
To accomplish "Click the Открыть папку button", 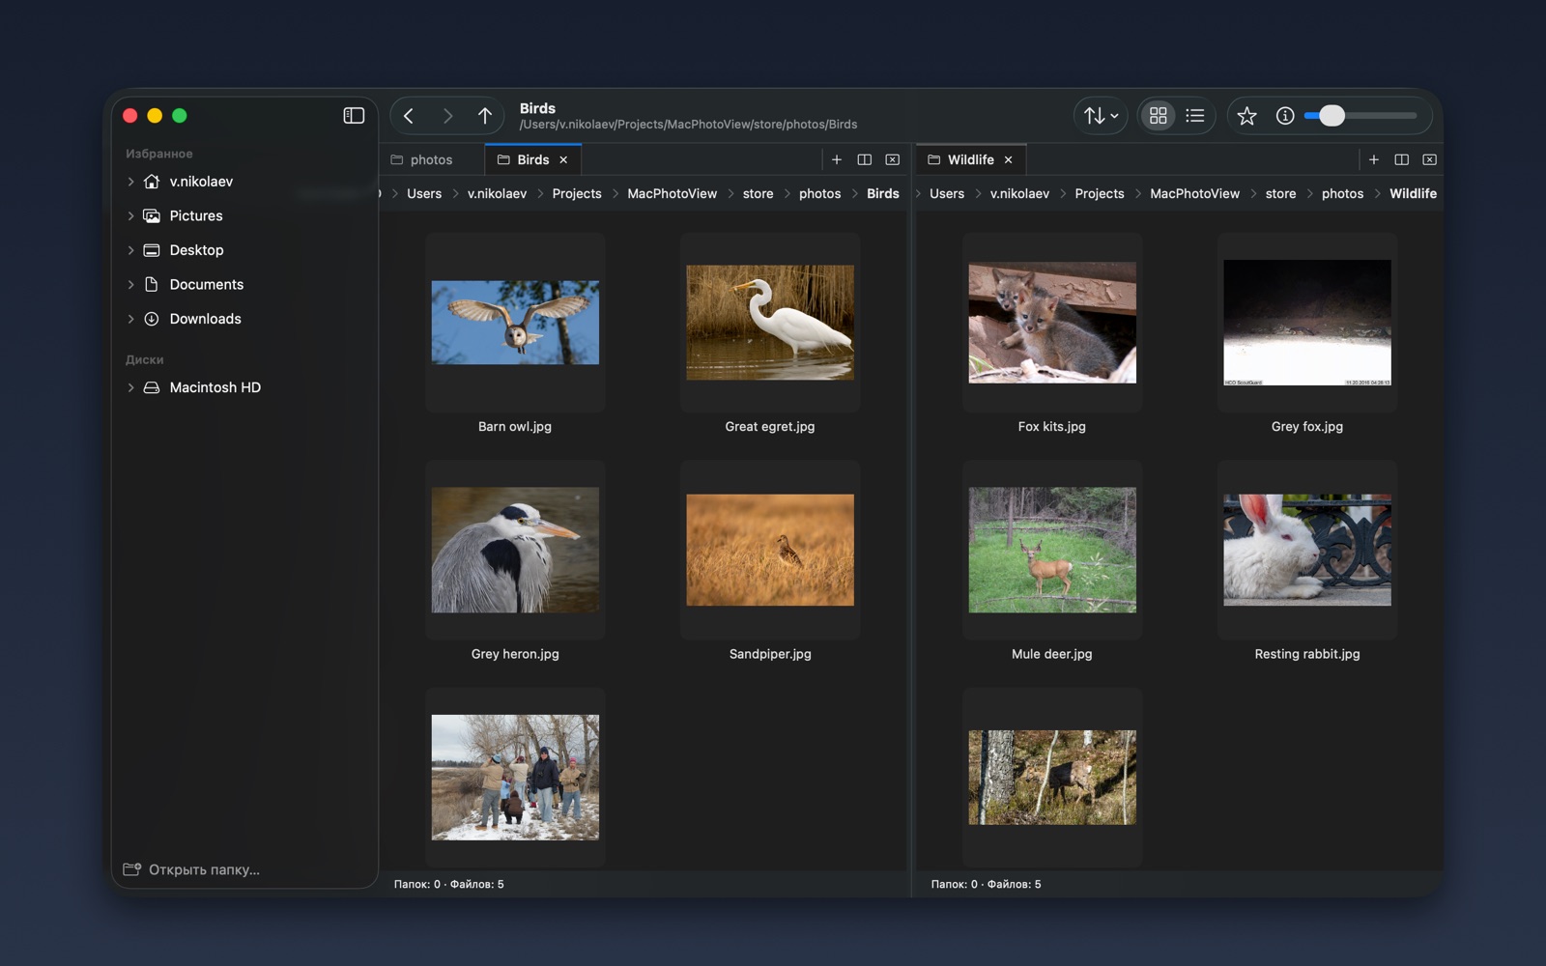I will click(x=191, y=869).
